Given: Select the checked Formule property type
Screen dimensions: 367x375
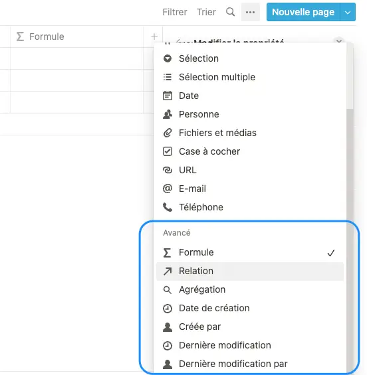Looking at the screenshot, I should point(250,253).
